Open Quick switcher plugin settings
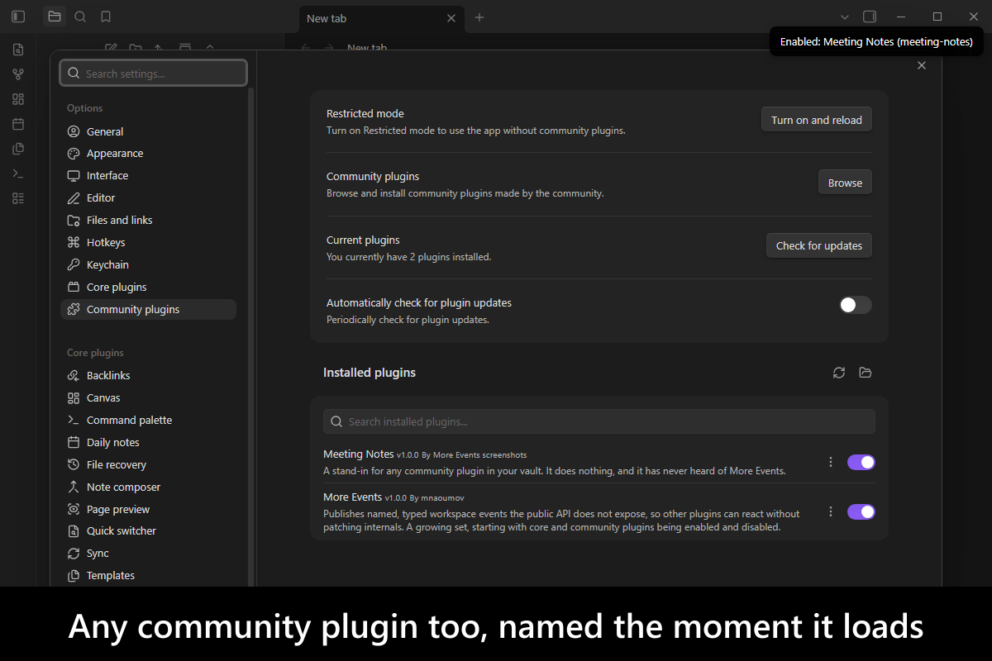Screen dimensions: 992x661 pyautogui.click(x=148, y=531)
